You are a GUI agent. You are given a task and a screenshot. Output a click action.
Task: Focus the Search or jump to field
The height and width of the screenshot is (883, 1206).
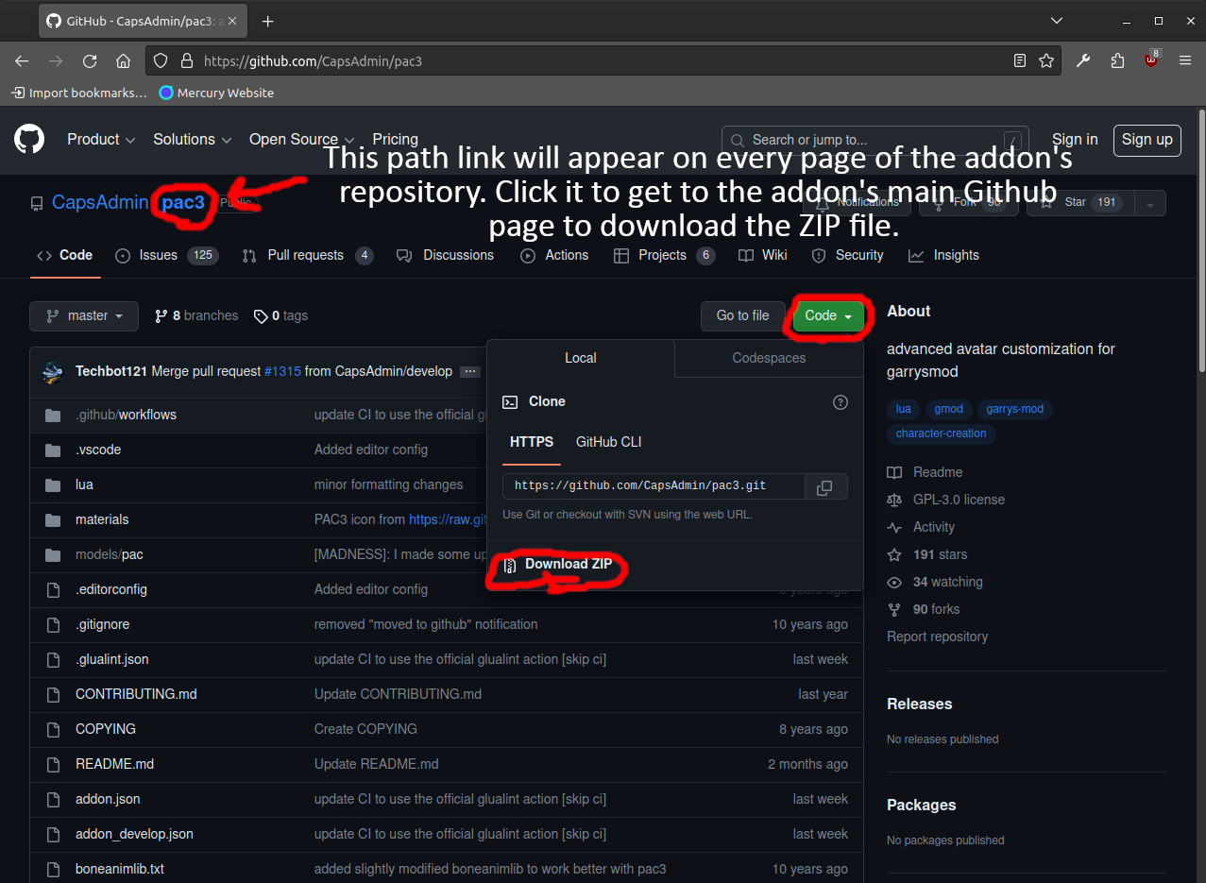[875, 139]
